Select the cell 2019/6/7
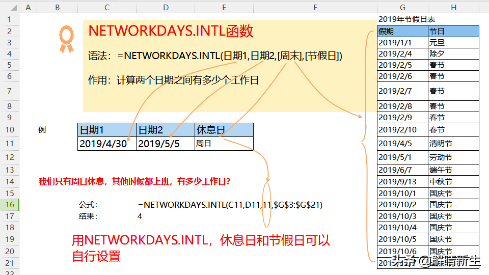Image resolution: width=489 pixels, height=275 pixels. (x=402, y=170)
